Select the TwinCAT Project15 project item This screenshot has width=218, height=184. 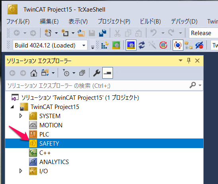(x=55, y=107)
